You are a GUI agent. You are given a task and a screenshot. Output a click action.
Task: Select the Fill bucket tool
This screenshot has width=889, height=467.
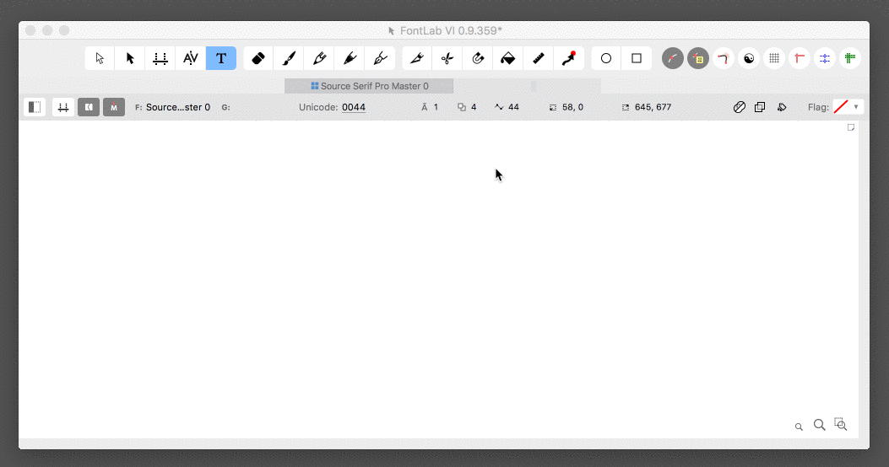[x=508, y=58]
